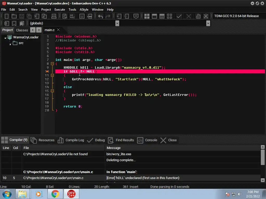Click the Stop execution X icon
Viewport: 266px width, 199px height.
189,16
